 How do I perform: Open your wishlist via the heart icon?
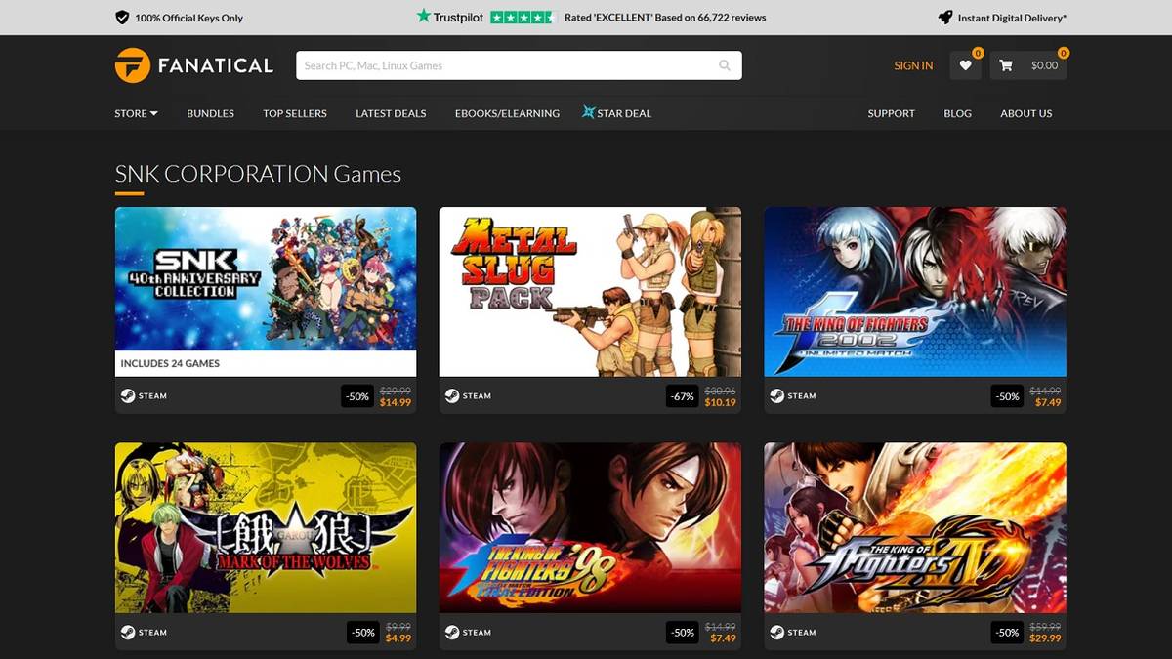point(965,64)
